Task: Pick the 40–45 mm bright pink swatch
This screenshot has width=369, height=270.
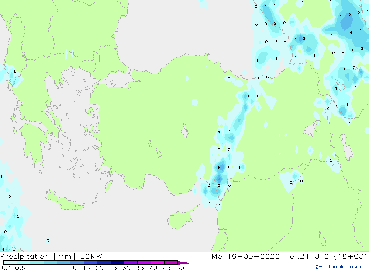Action: click(158, 263)
